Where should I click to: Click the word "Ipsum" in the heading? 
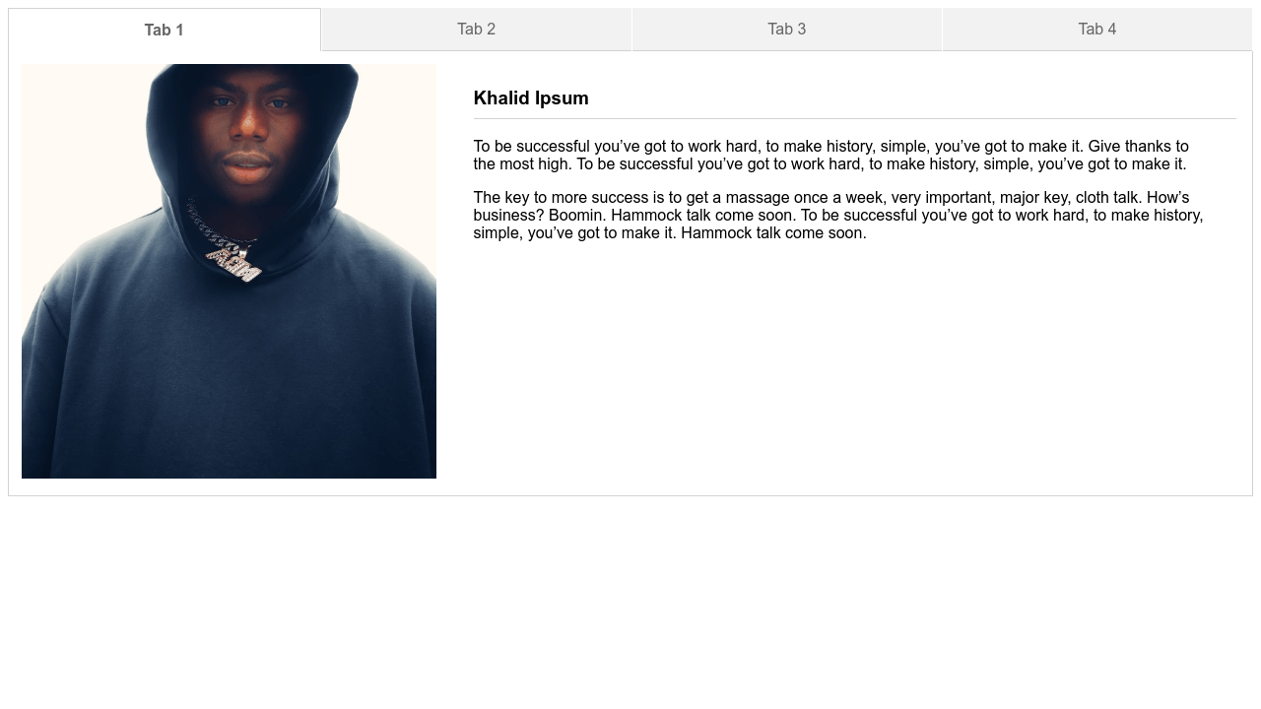click(563, 98)
